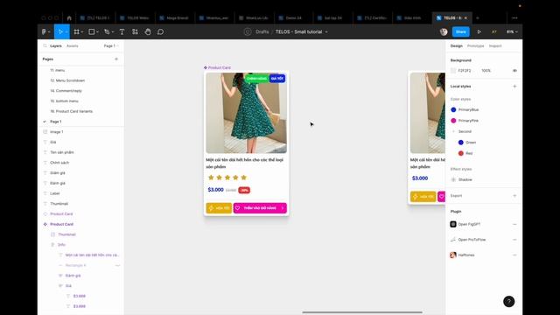Open the shape tools dropdown arrow
The width and height of the screenshot is (560, 315).
point(97,32)
